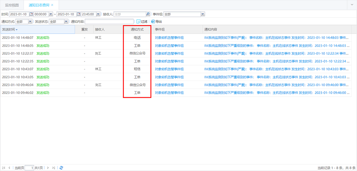
Task: Close the 通知日志查询 tab
Action: (52, 5)
